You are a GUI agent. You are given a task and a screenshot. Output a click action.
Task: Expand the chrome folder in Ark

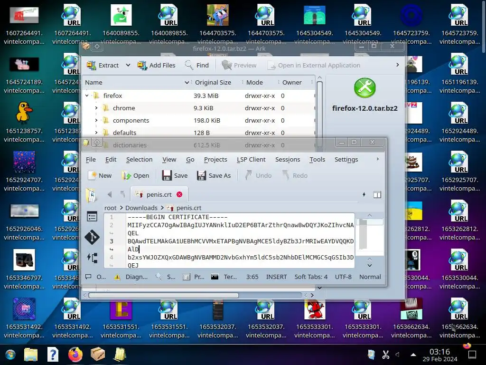[x=96, y=108]
